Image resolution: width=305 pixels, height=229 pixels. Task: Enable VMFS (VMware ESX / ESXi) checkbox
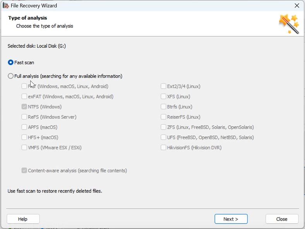click(24, 148)
